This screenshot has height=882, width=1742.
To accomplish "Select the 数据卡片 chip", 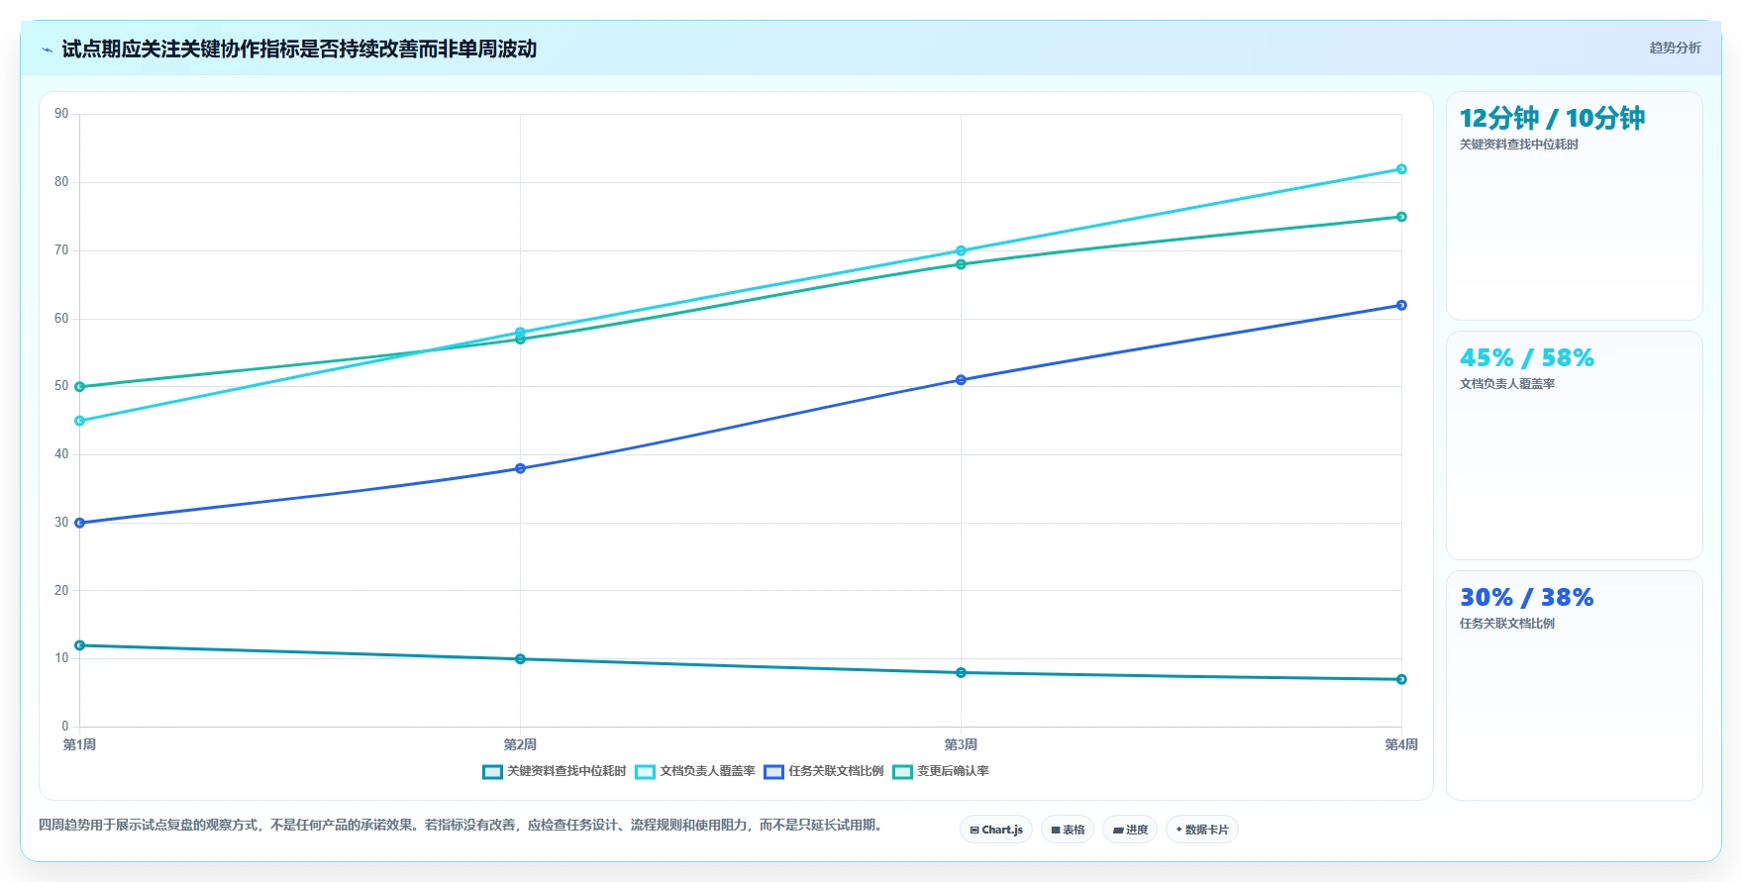I will click(1202, 830).
